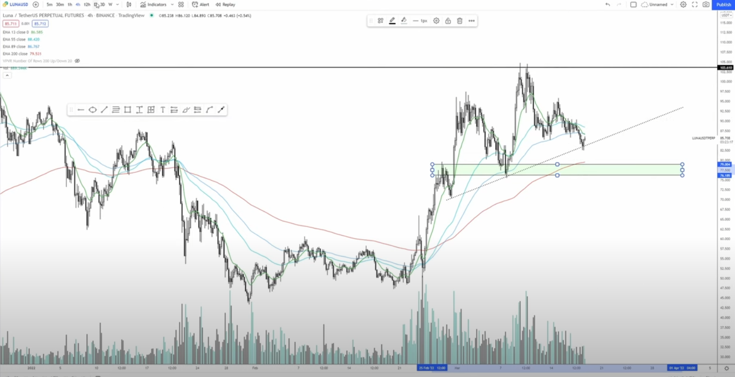
Task: Switch to the 5m timeframe
Action: click(49, 4)
